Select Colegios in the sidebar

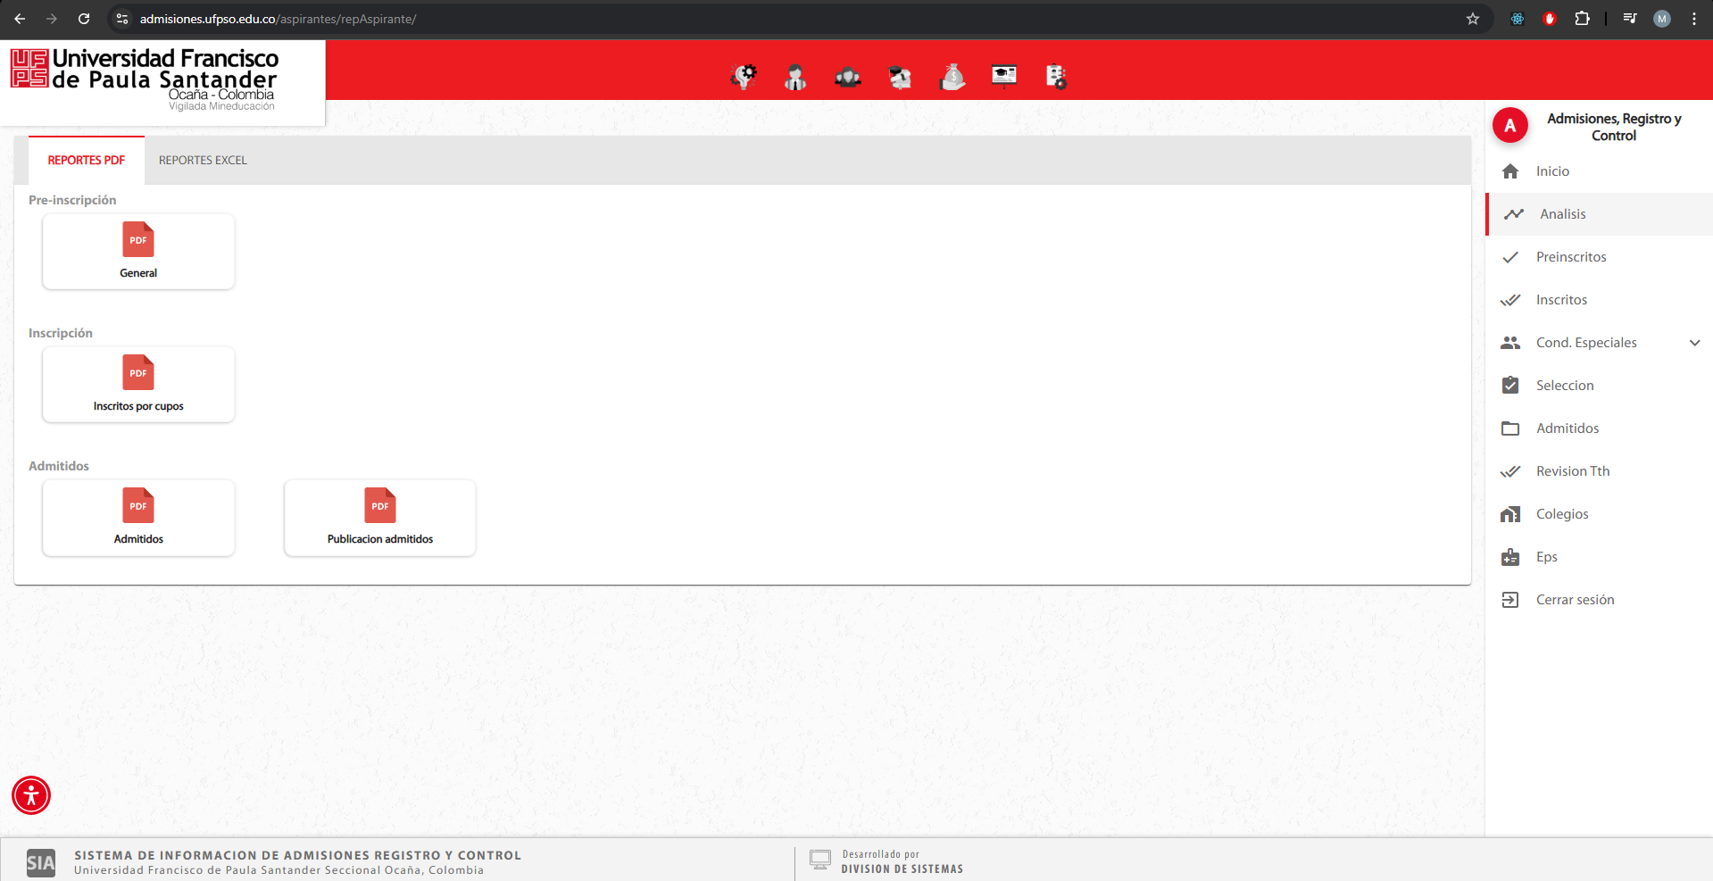click(x=1561, y=514)
